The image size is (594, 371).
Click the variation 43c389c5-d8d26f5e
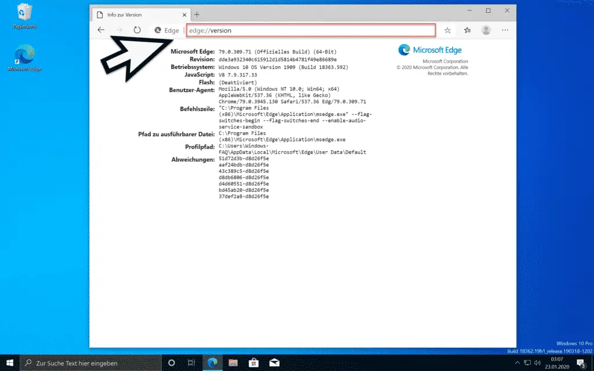[244, 171]
